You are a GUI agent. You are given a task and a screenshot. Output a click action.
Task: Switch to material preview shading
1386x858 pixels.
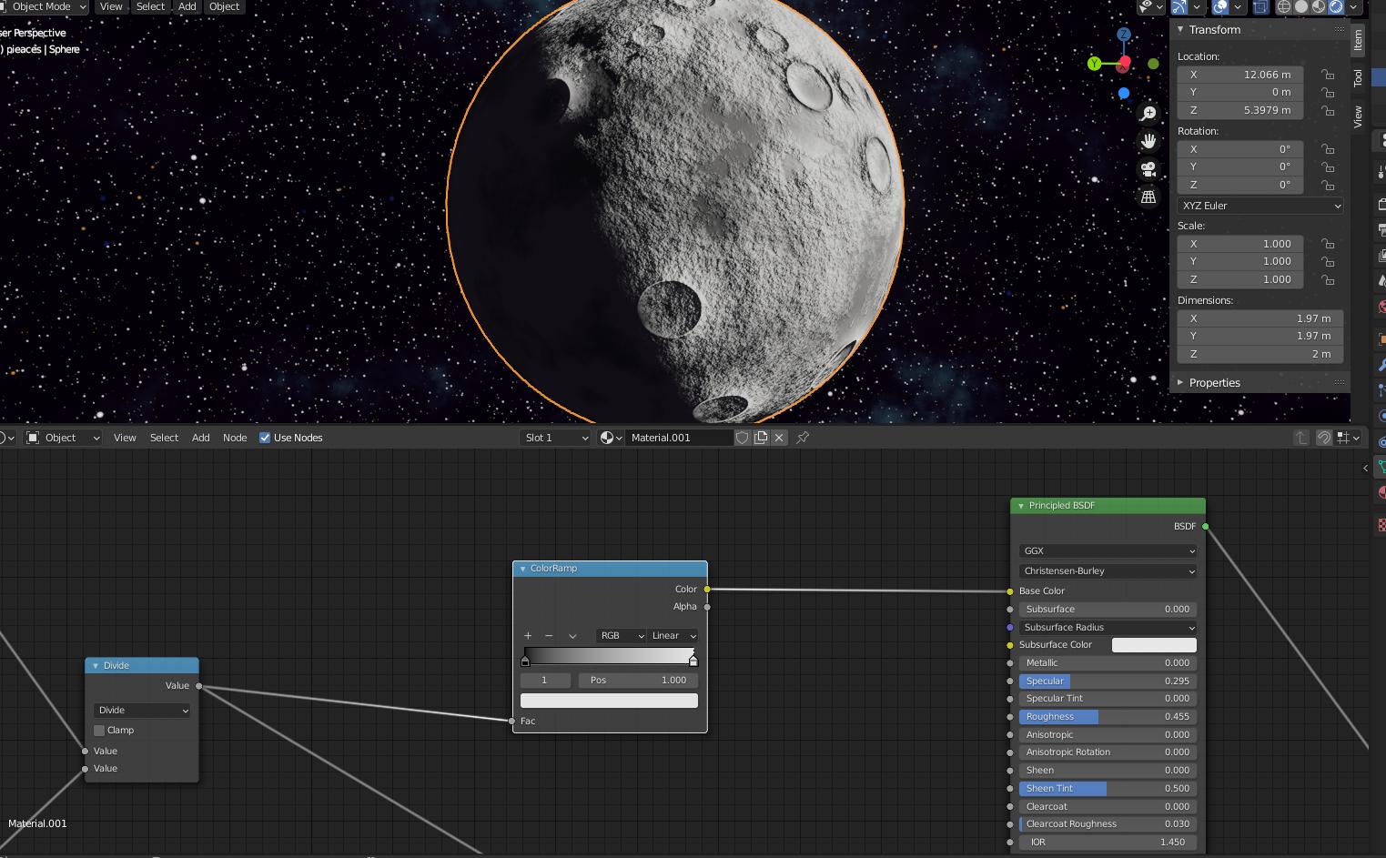(x=1319, y=6)
